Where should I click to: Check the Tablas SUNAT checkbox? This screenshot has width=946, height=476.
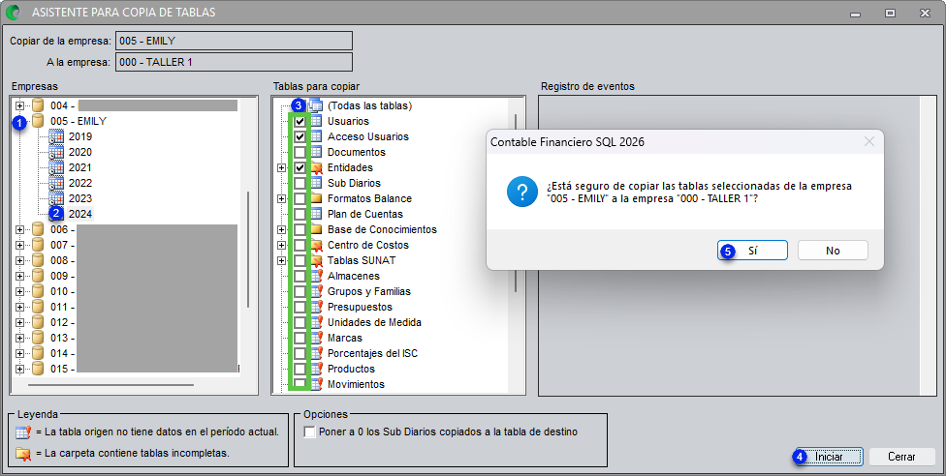(x=300, y=261)
